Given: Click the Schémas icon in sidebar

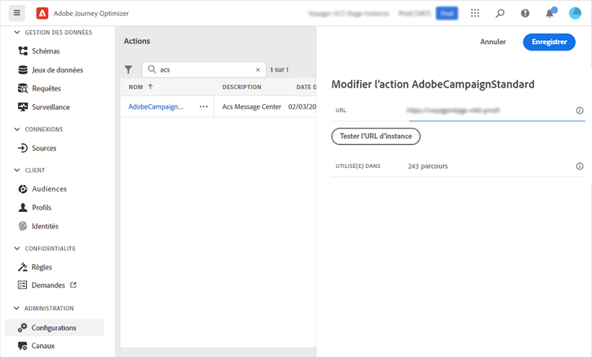Looking at the screenshot, I should tap(23, 51).
